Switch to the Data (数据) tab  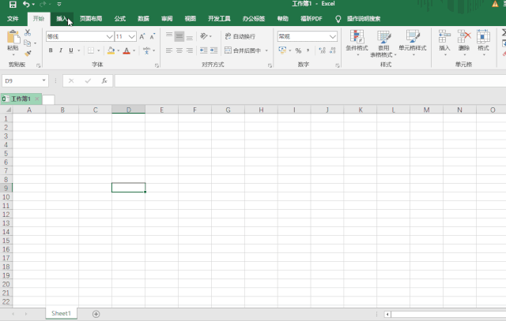(143, 19)
